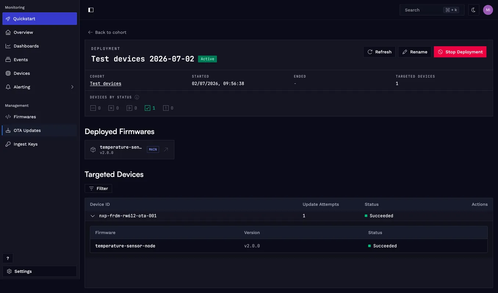Click the cancelled X status icon
This screenshot has height=293, width=498.
tap(111, 108)
